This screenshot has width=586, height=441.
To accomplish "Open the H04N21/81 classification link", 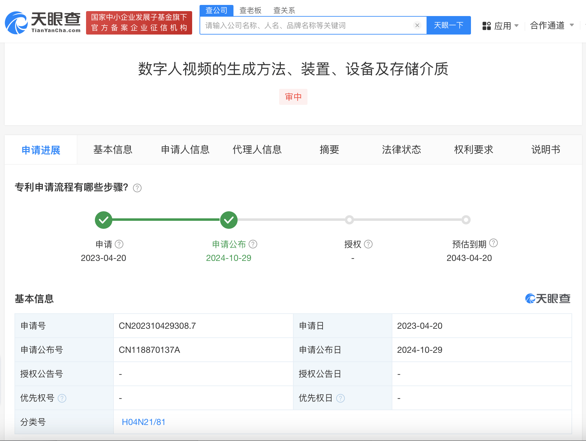I will pos(144,422).
